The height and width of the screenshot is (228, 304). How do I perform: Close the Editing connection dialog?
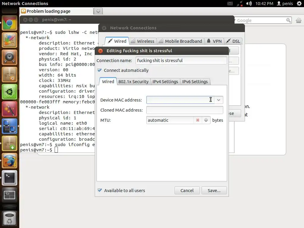(100, 51)
